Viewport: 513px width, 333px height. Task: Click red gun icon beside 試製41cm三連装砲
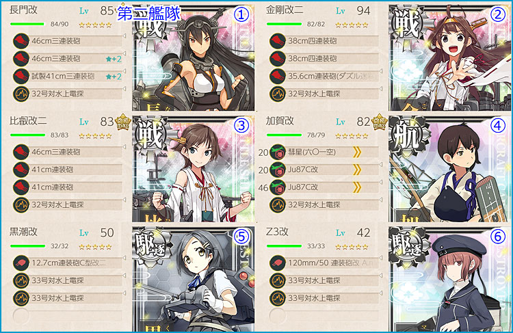point(21,76)
